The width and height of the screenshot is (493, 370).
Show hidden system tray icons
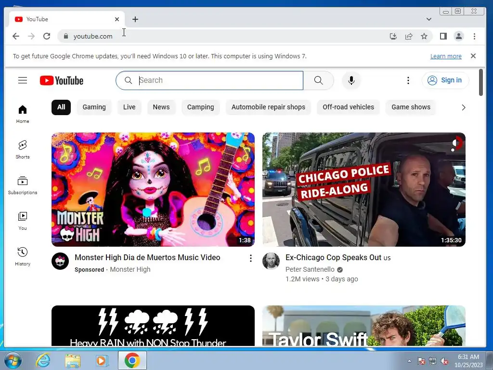[409, 361]
